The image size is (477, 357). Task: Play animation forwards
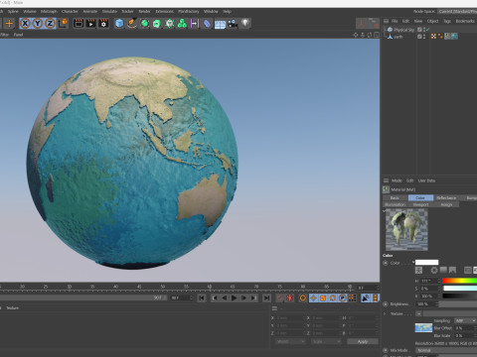pyautogui.click(x=234, y=298)
